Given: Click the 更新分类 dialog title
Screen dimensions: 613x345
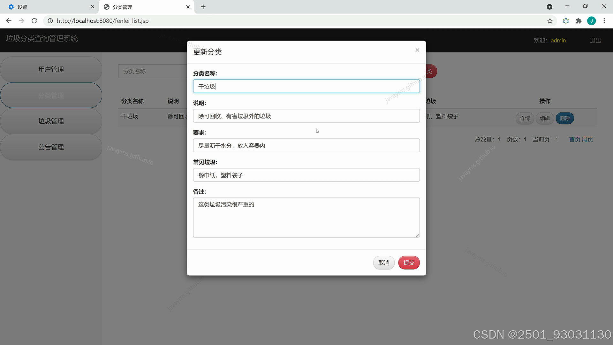Looking at the screenshot, I should (208, 52).
